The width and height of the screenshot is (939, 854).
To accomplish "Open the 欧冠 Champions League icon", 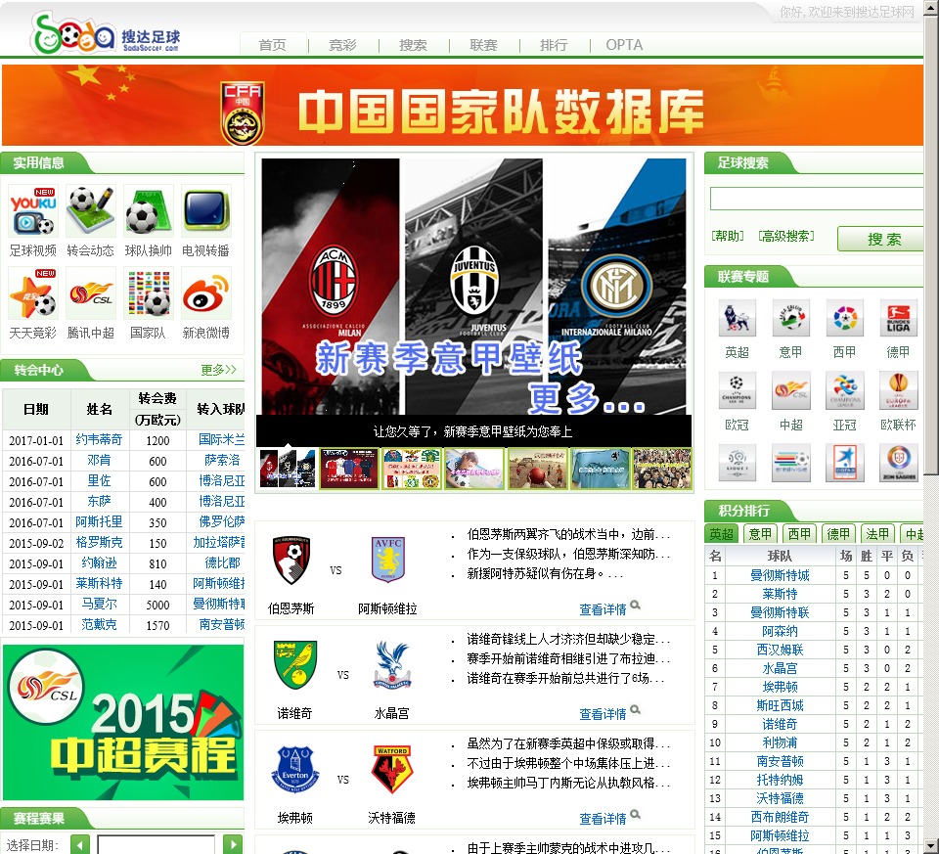I will 738,390.
